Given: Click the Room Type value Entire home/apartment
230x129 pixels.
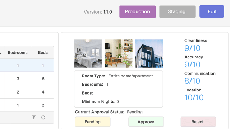Looking at the screenshot, I should click(x=130, y=76).
